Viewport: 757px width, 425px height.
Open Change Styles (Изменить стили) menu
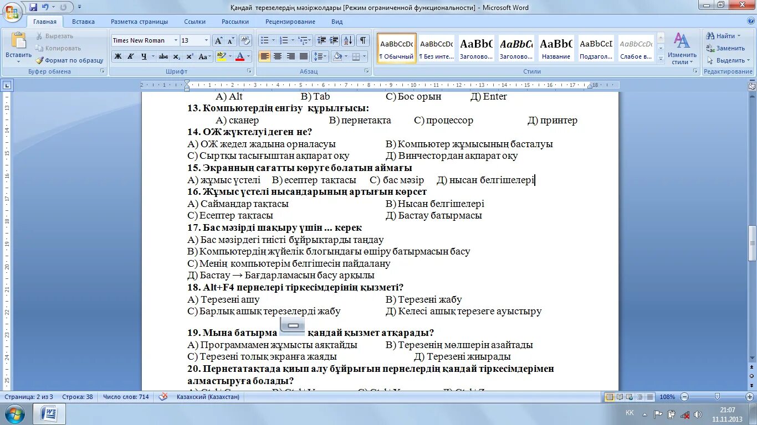(682, 48)
